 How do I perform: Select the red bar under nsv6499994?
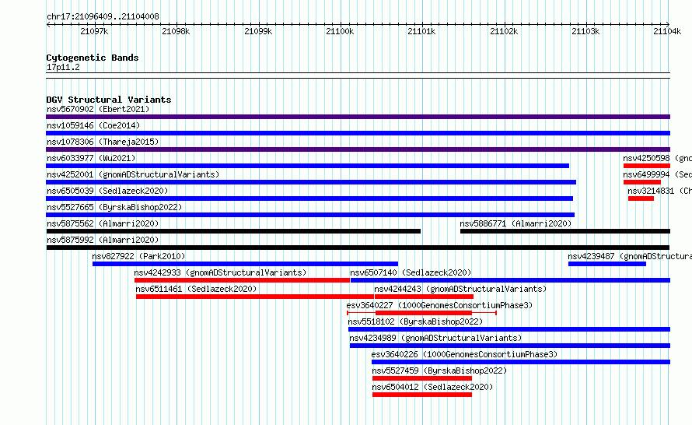point(642,182)
